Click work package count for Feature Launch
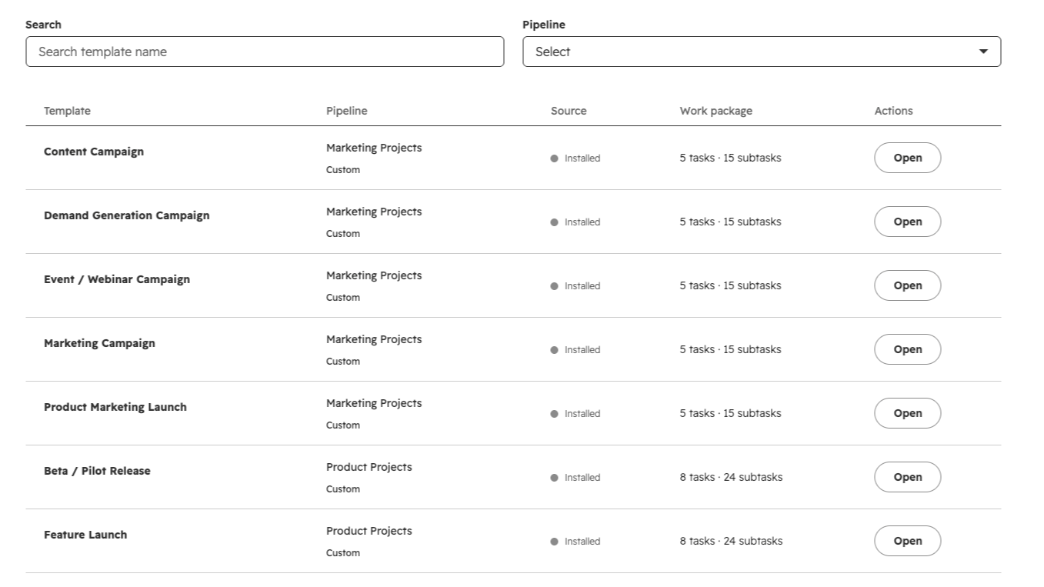Image resolution: width=1044 pixels, height=587 pixels. [x=731, y=541]
